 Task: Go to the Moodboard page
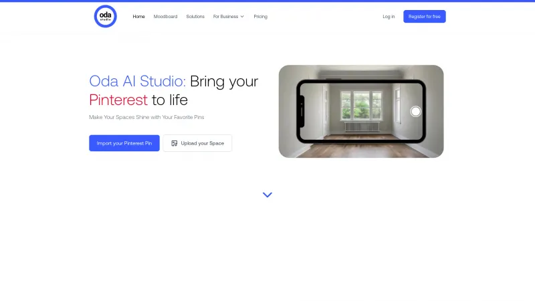point(165,16)
